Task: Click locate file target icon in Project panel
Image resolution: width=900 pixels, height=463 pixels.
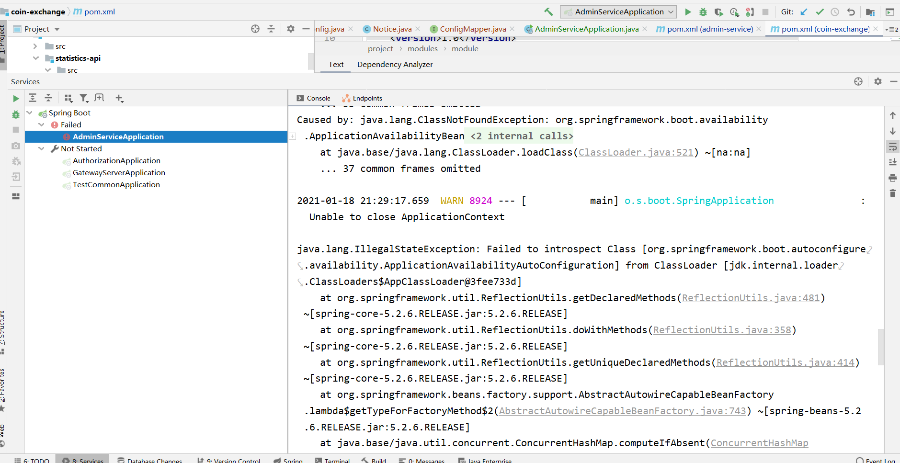Action: tap(255, 29)
